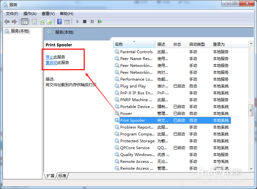Click the gear icon of Portable Device
Screen dimensions: 257x189
pyautogui.click(x=117, y=106)
